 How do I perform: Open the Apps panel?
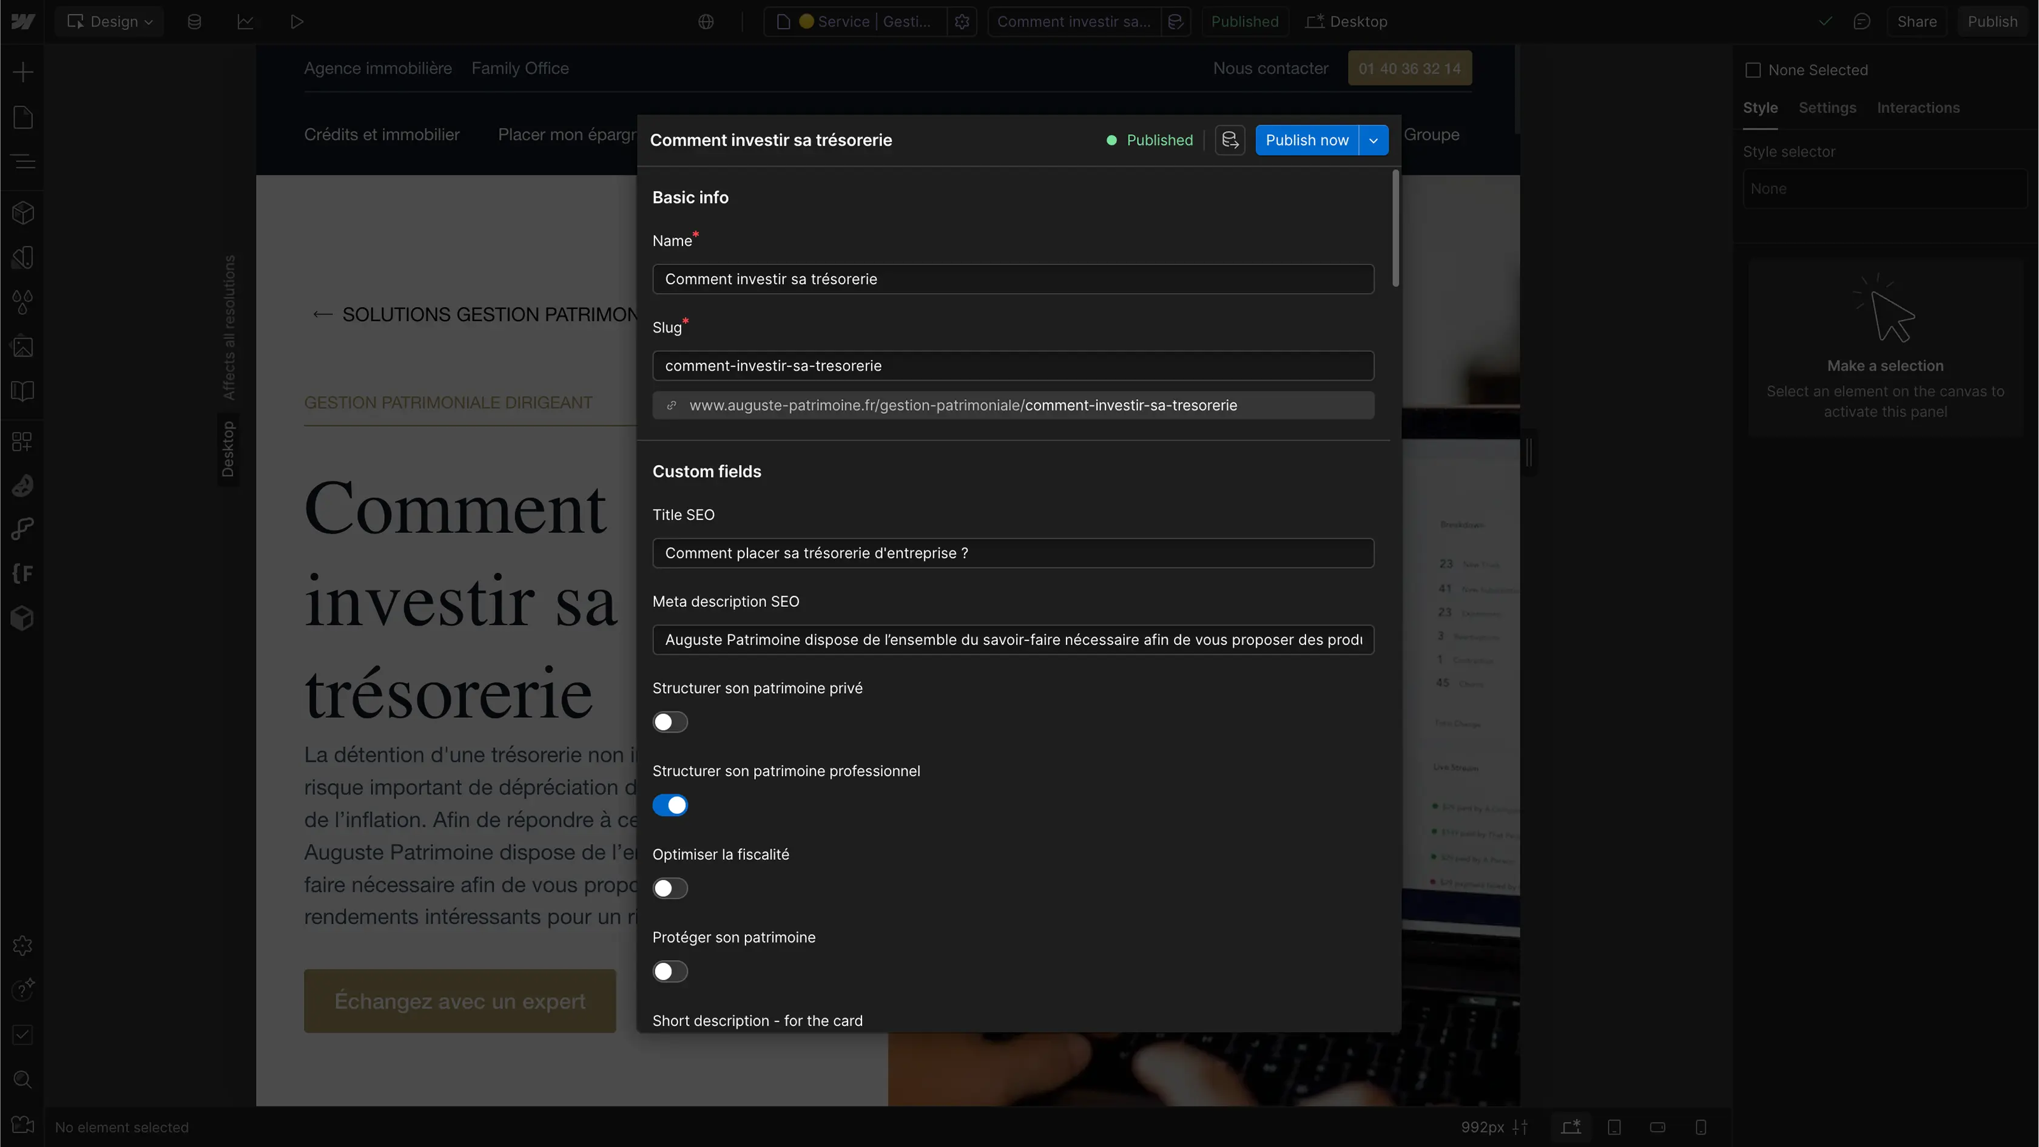[x=22, y=442]
